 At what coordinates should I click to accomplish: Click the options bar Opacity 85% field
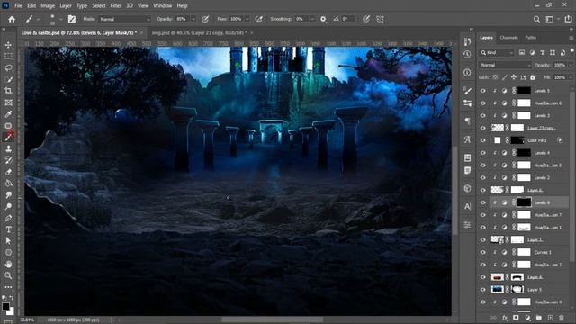click(182, 19)
